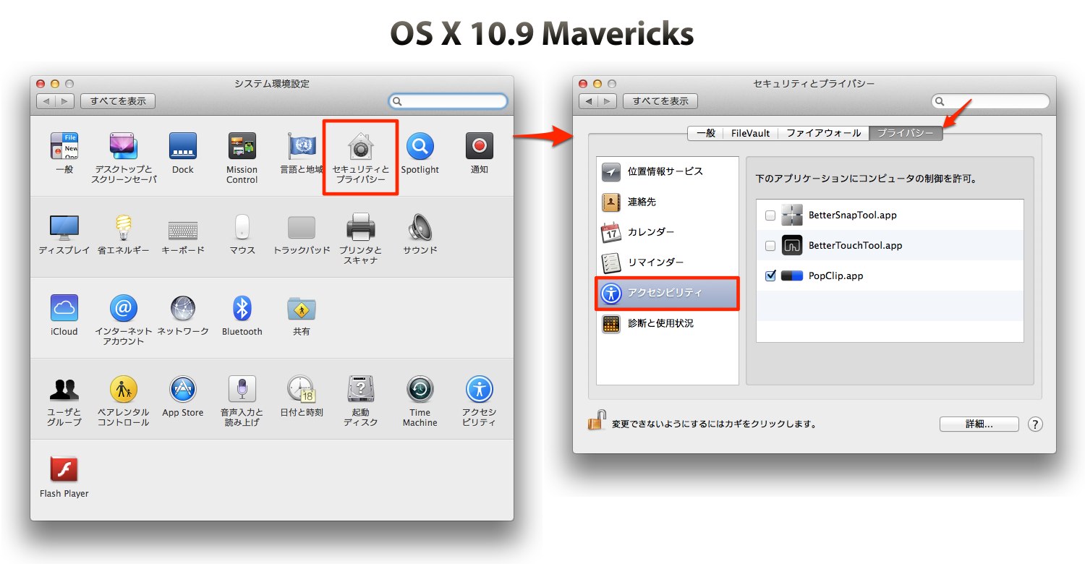Select the BetterSnapTool.app app name
This screenshot has height=564, width=1085.
click(x=852, y=215)
